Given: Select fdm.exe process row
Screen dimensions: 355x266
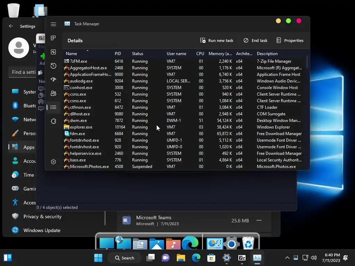Looking at the screenshot, I should (184, 134).
